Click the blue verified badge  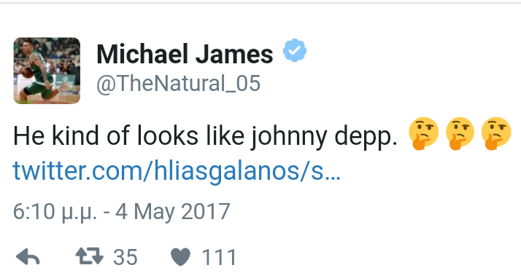[295, 50]
